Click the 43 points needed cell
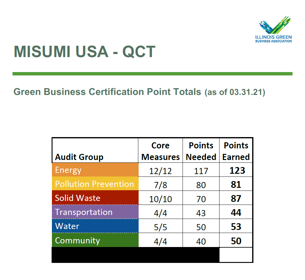305x280 pixels. [201, 212]
